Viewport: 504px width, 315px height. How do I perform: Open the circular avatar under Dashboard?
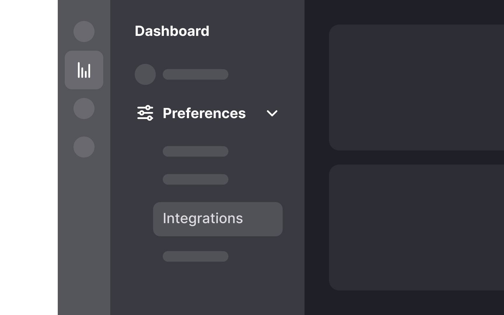coord(145,74)
